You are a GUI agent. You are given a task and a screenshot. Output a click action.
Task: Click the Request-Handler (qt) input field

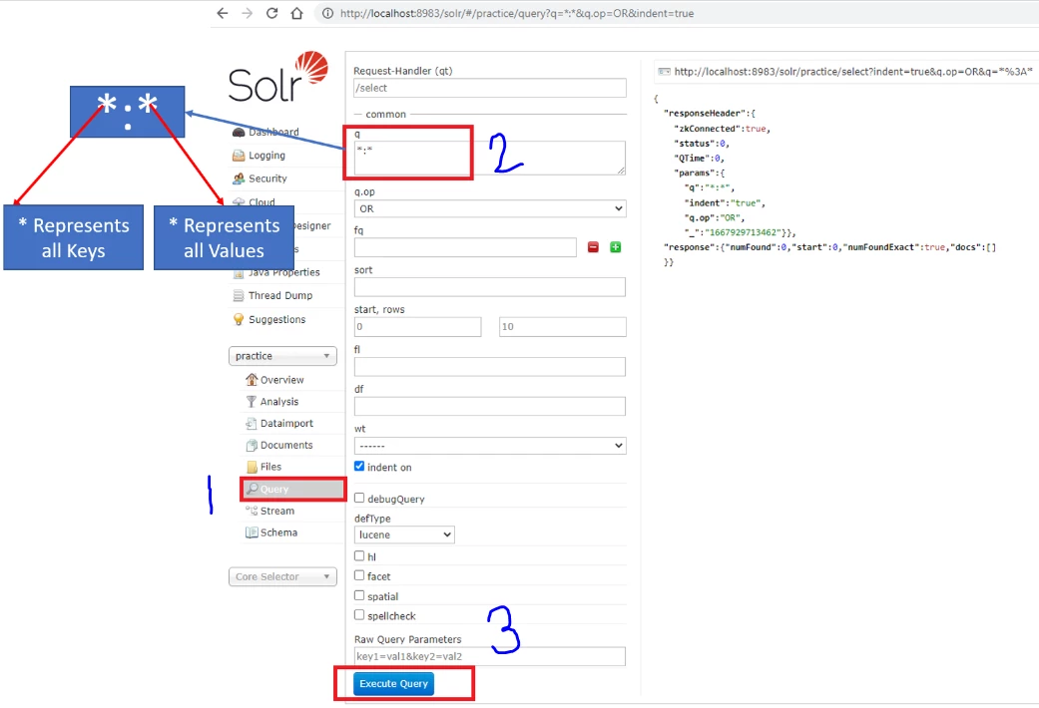point(490,88)
